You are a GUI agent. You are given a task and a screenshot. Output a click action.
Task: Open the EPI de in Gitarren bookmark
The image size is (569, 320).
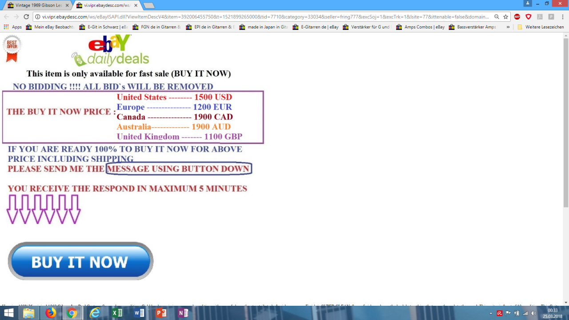pyautogui.click(x=210, y=27)
